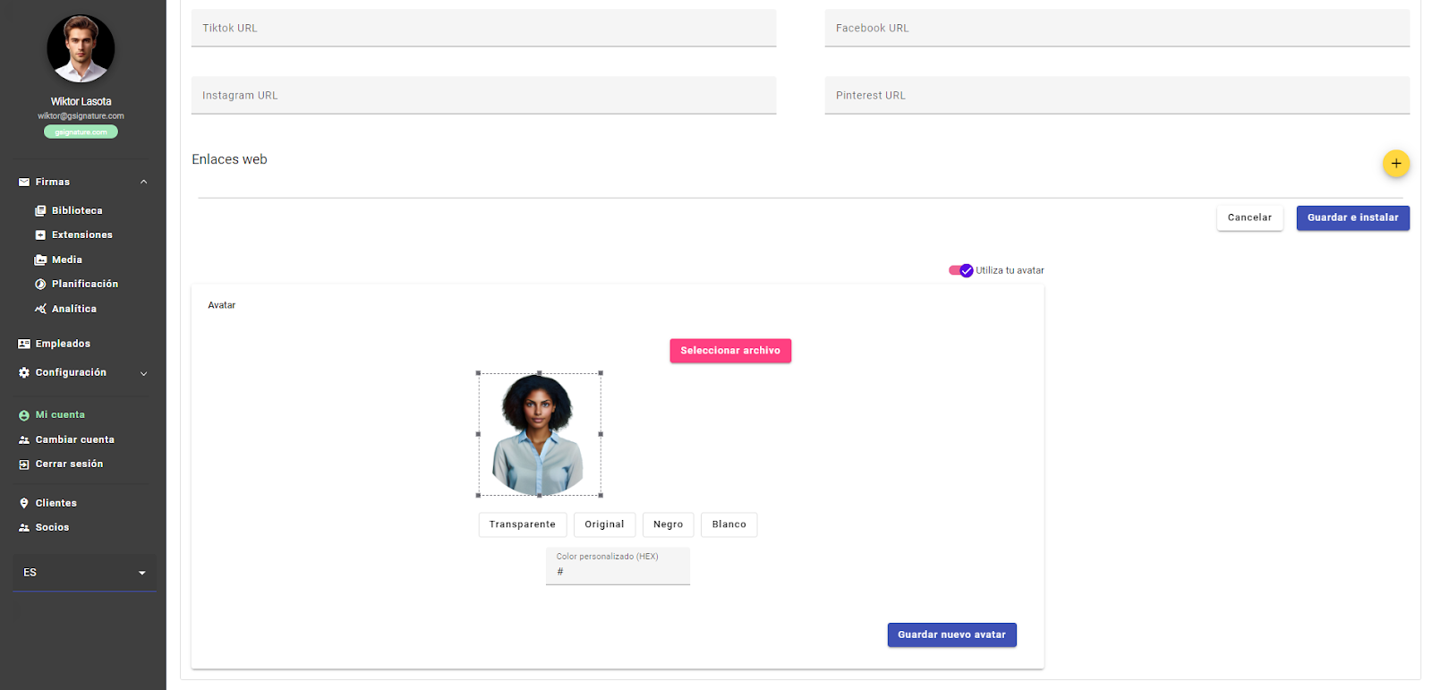
Task: Open Biblioteca in the sidebar
Action: (77, 210)
